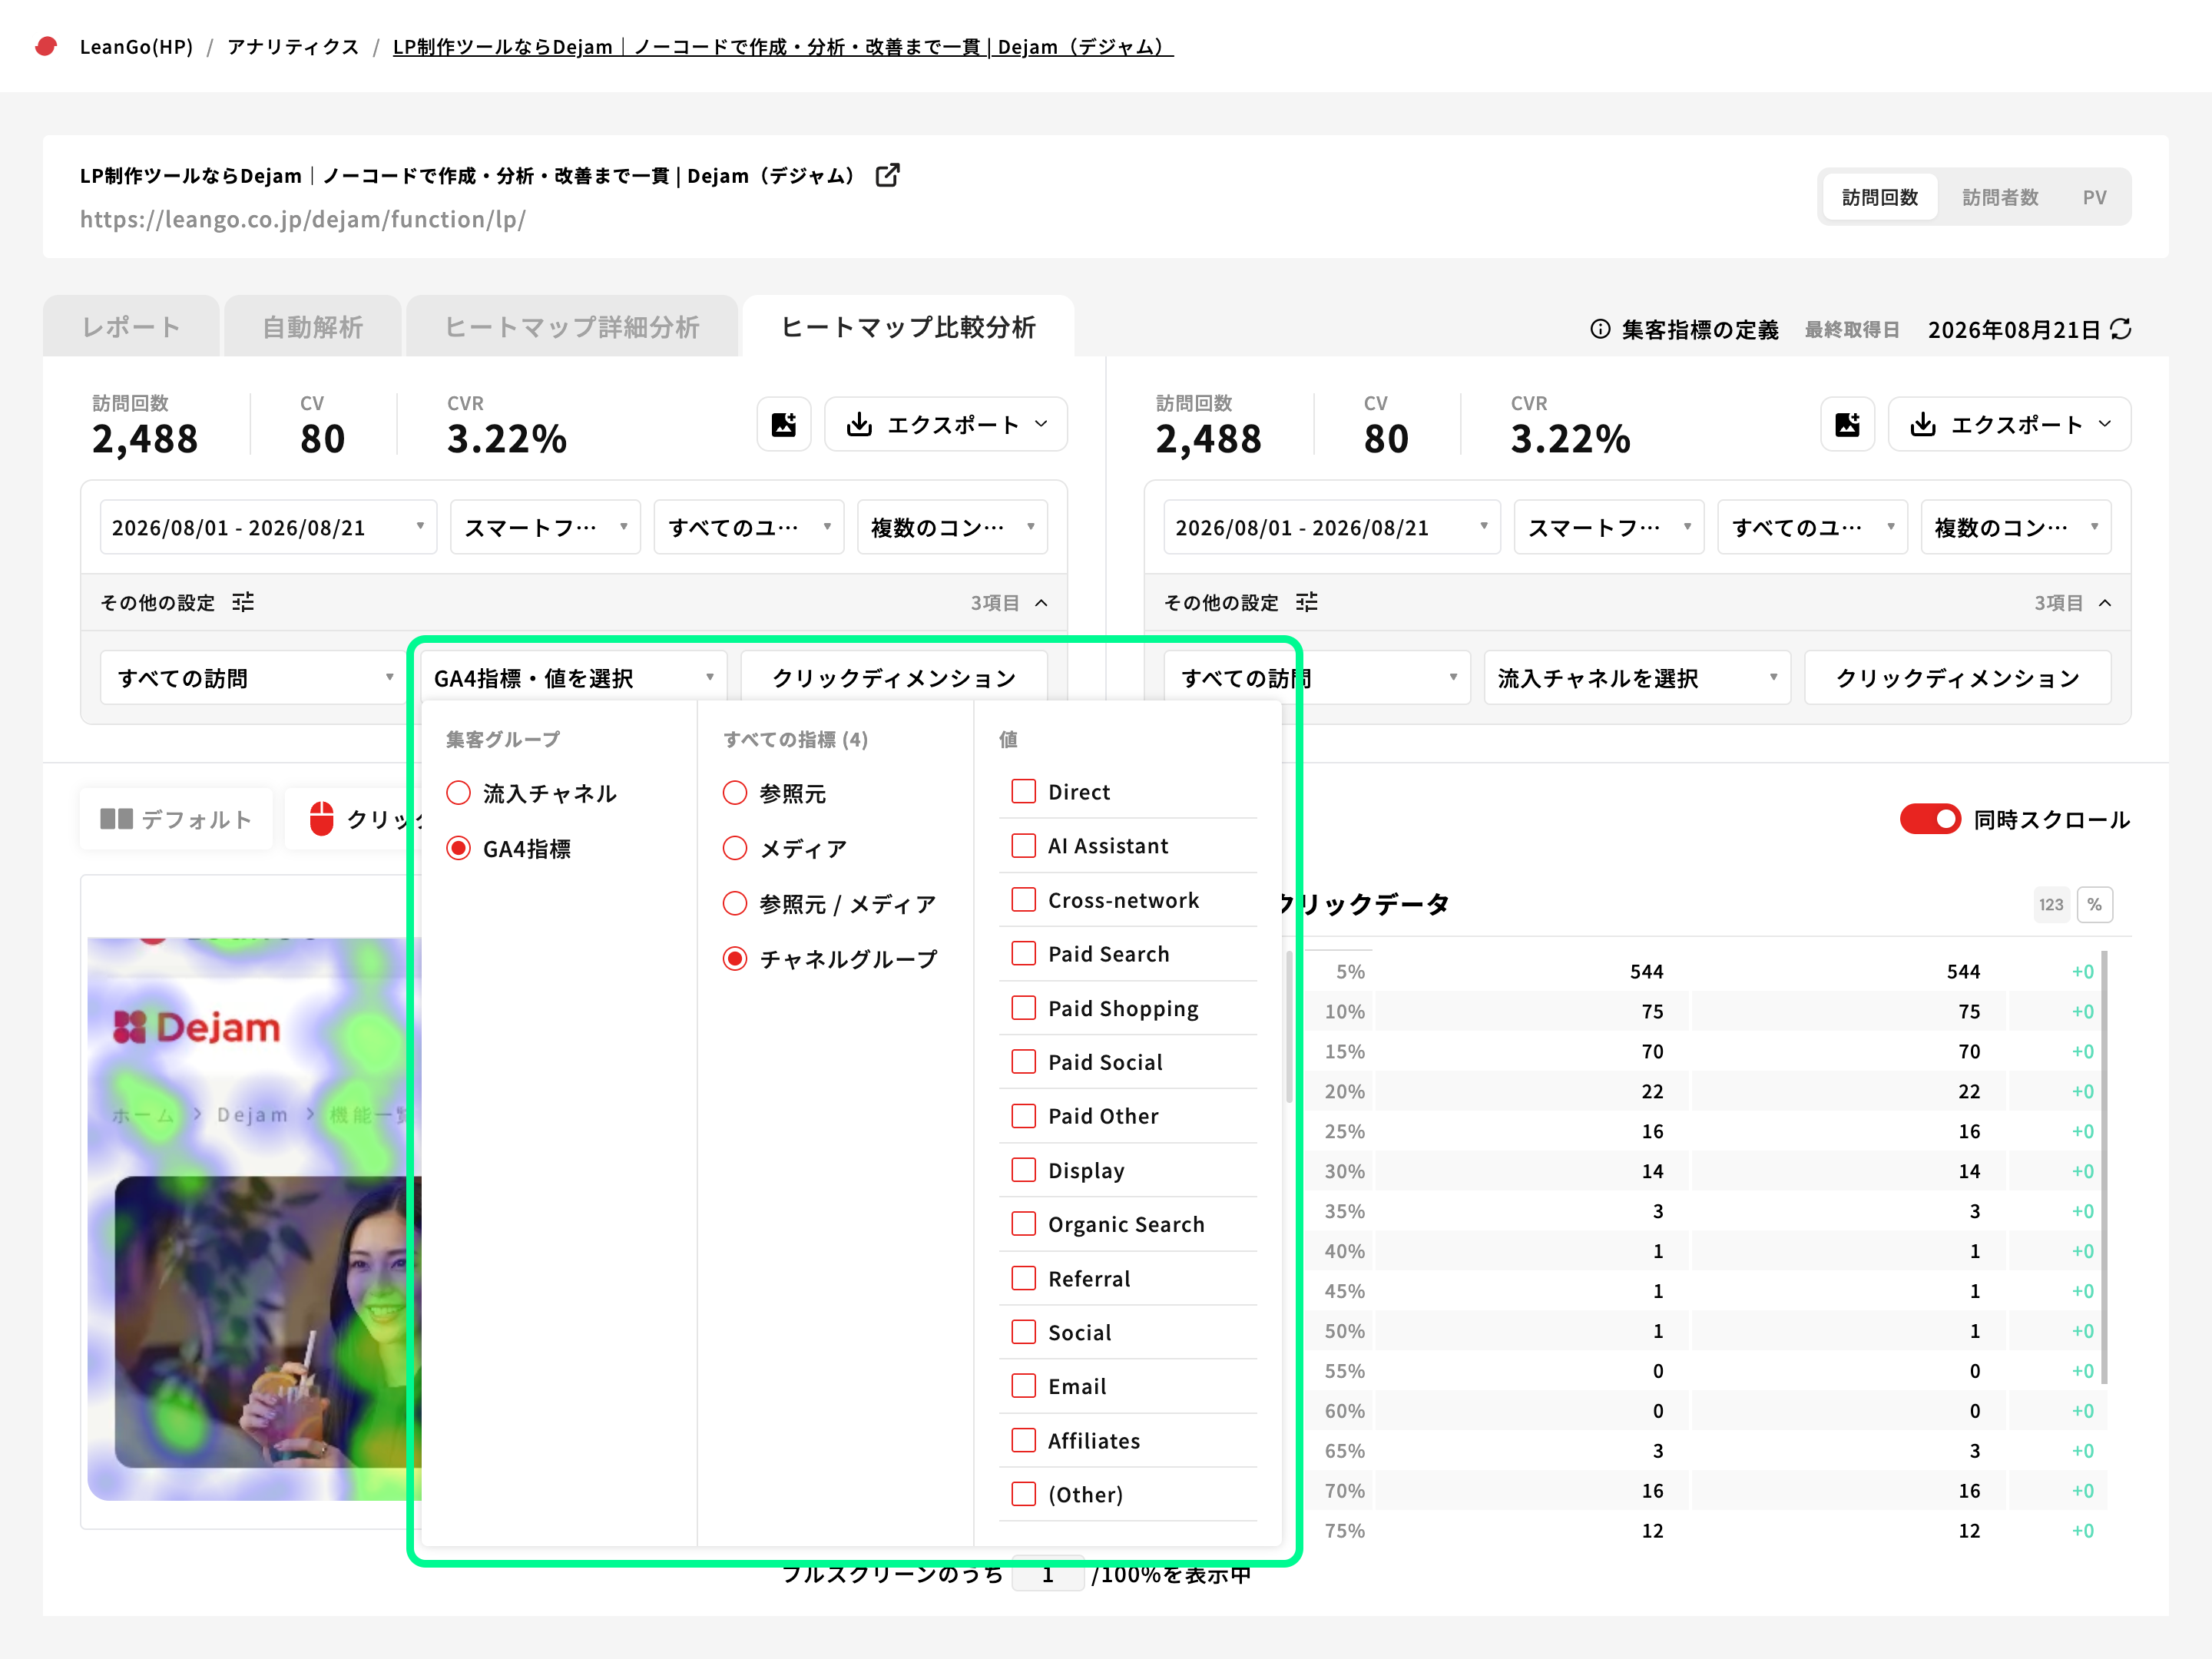Choose the 参照元 / メディア radio option
This screenshot has height=1659, width=2212.
(x=735, y=903)
